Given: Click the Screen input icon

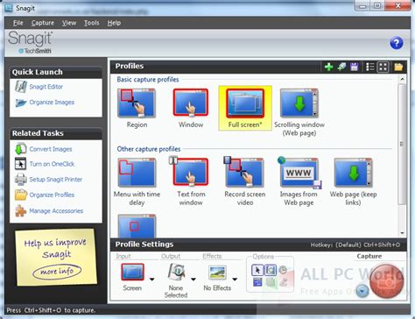Looking at the screenshot, I should [132, 272].
